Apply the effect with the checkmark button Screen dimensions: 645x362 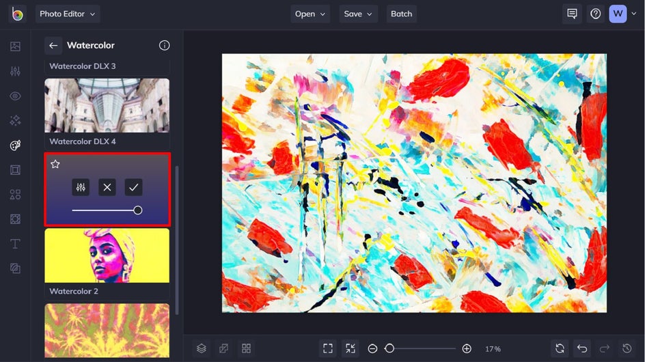(x=133, y=188)
